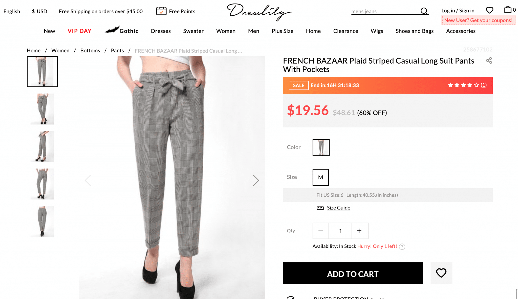Show previous product image with left arrow
518x299 pixels.
point(88,180)
